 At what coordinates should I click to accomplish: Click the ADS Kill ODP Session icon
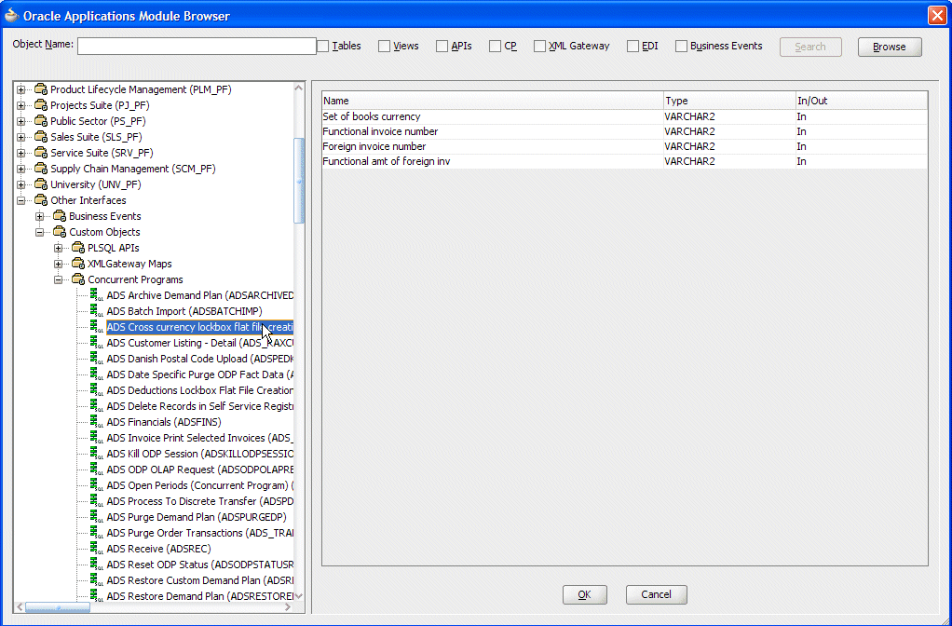pyautogui.click(x=97, y=454)
